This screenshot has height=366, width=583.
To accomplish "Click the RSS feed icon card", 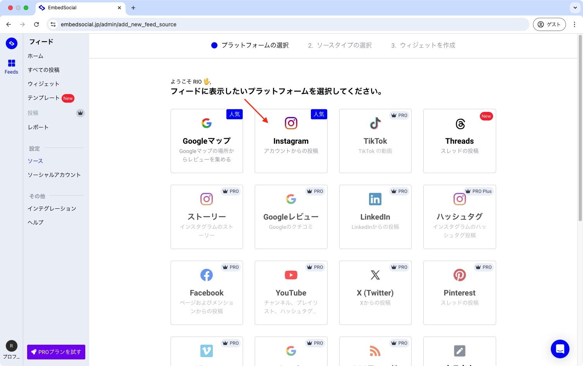I will point(375,351).
